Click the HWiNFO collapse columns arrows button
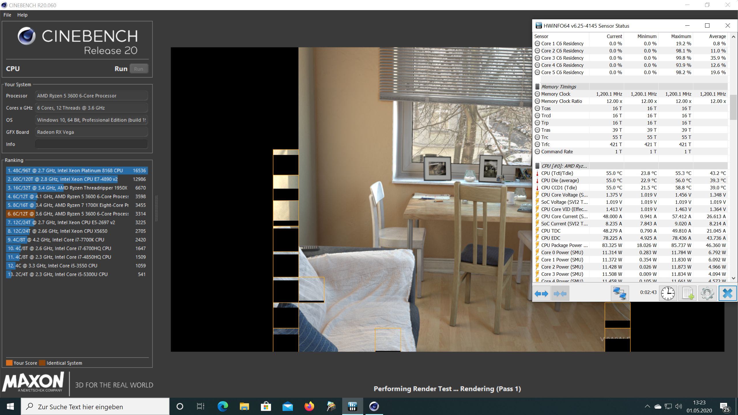 [560, 294]
